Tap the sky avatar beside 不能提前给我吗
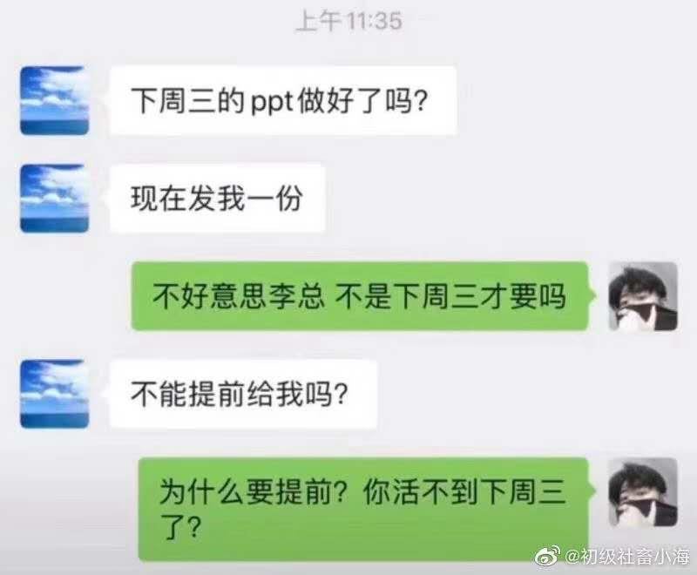The height and width of the screenshot is (575, 697). pyautogui.click(x=55, y=394)
